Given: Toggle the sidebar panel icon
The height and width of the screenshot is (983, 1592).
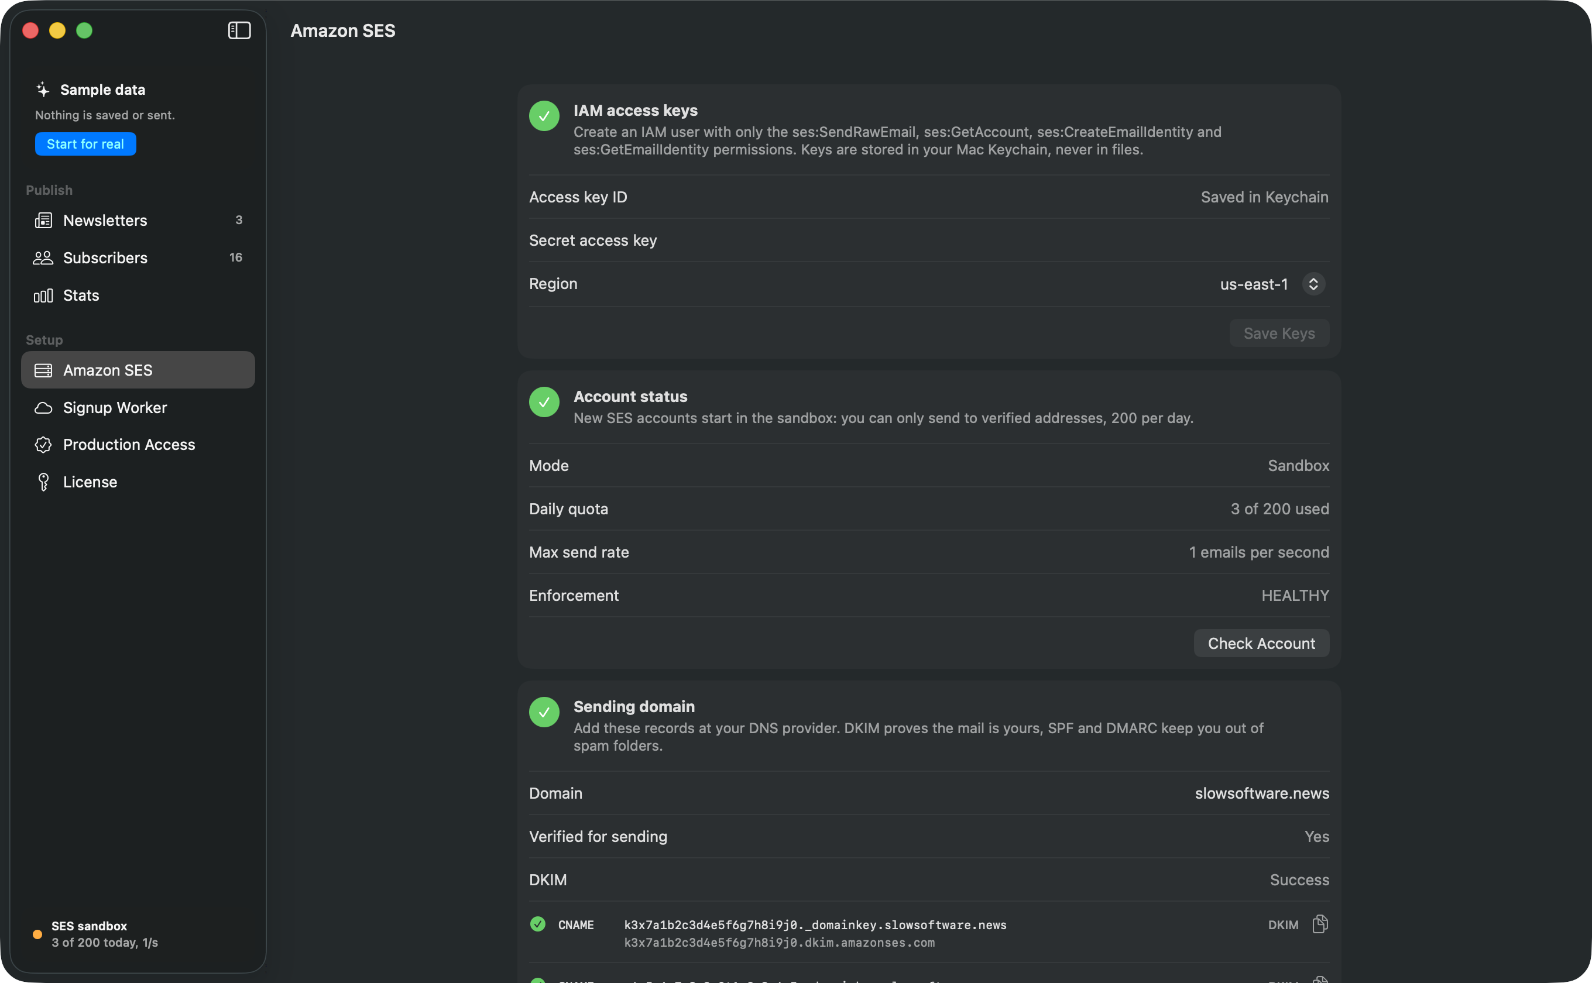Looking at the screenshot, I should [239, 30].
